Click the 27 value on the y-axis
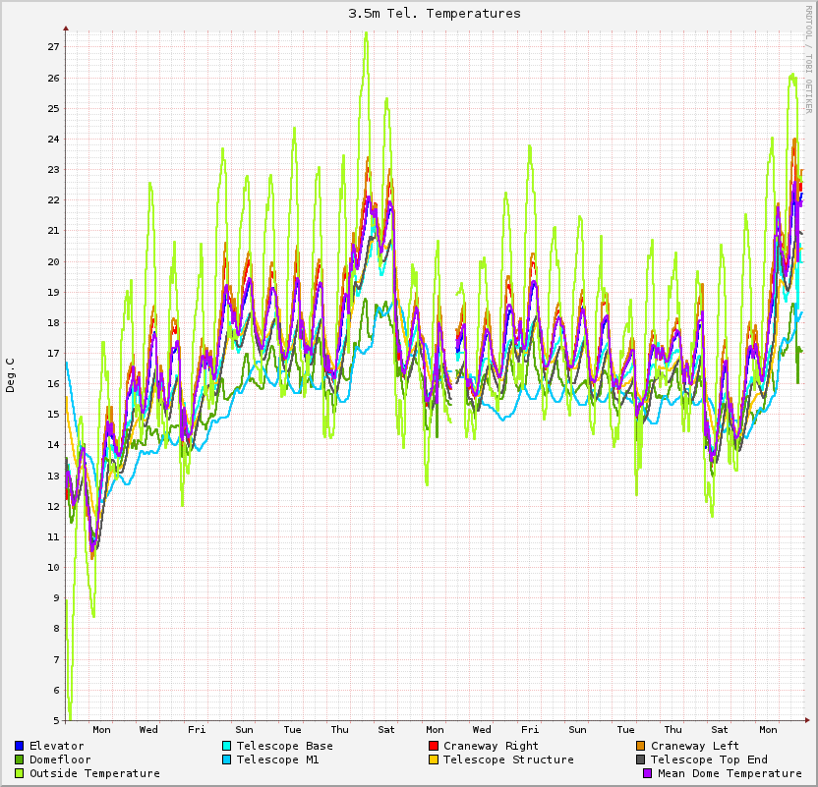This screenshot has height=787, width=818. click(x=54, y=47)
